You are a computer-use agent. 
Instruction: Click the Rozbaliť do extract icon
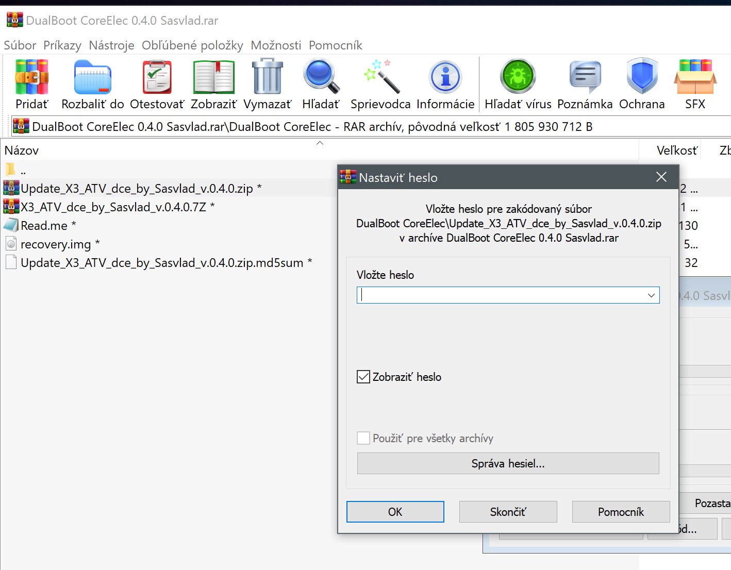pos(92,77)
